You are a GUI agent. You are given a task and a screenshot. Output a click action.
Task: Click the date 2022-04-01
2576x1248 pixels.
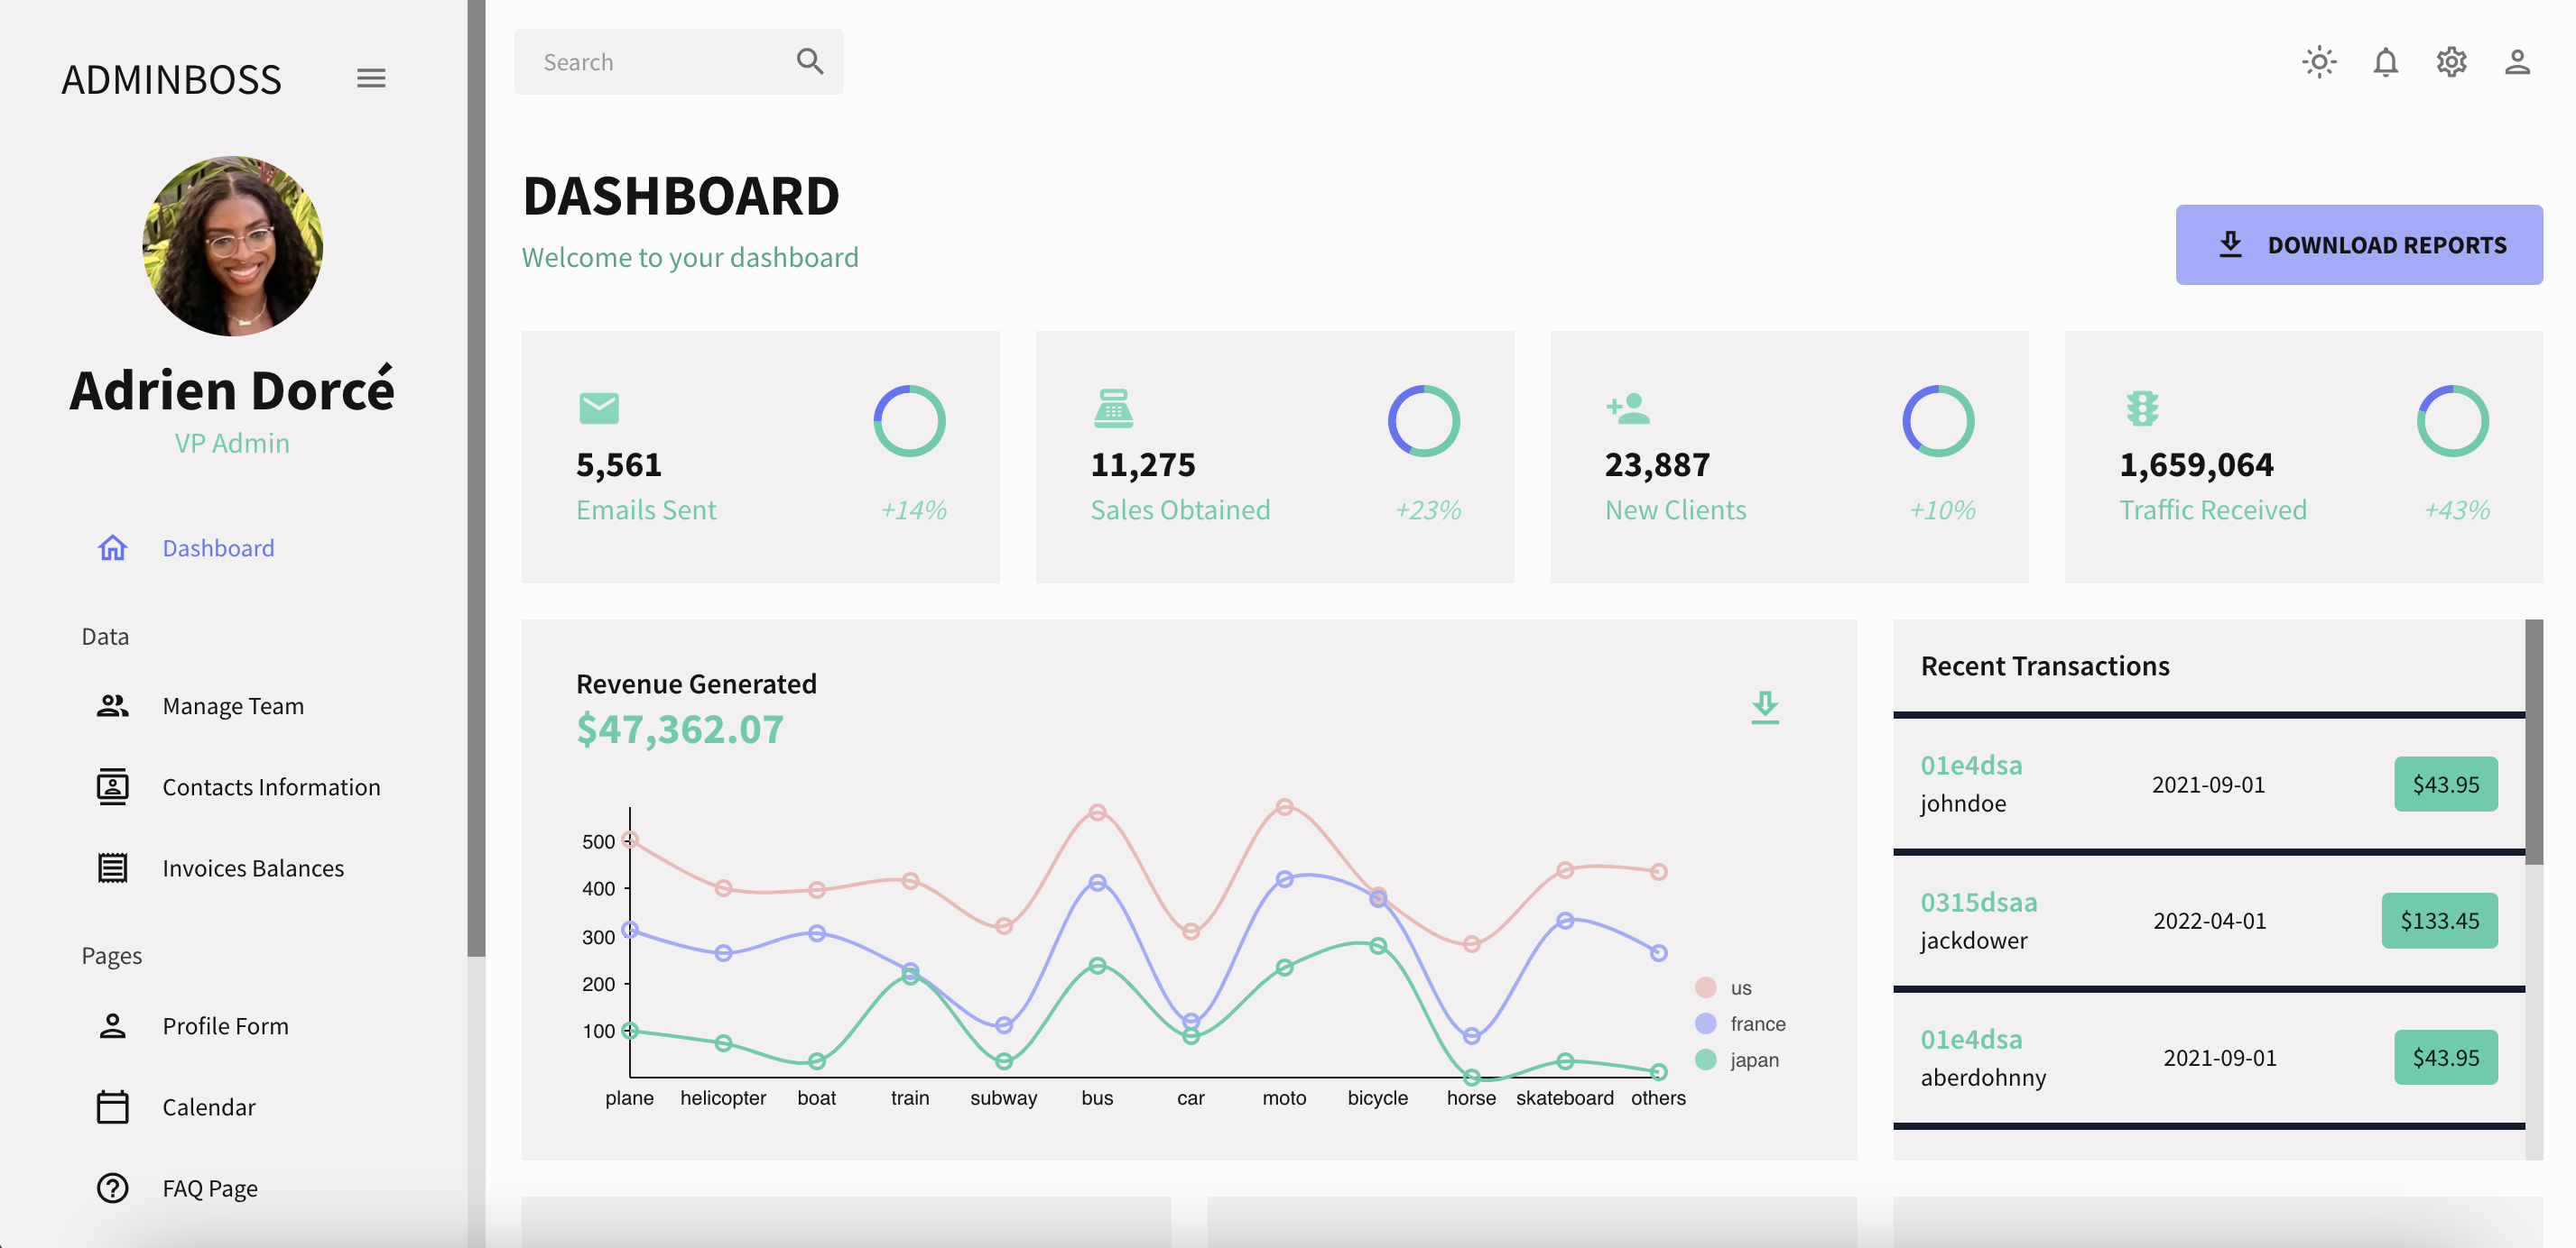(x=2209, y=921)
